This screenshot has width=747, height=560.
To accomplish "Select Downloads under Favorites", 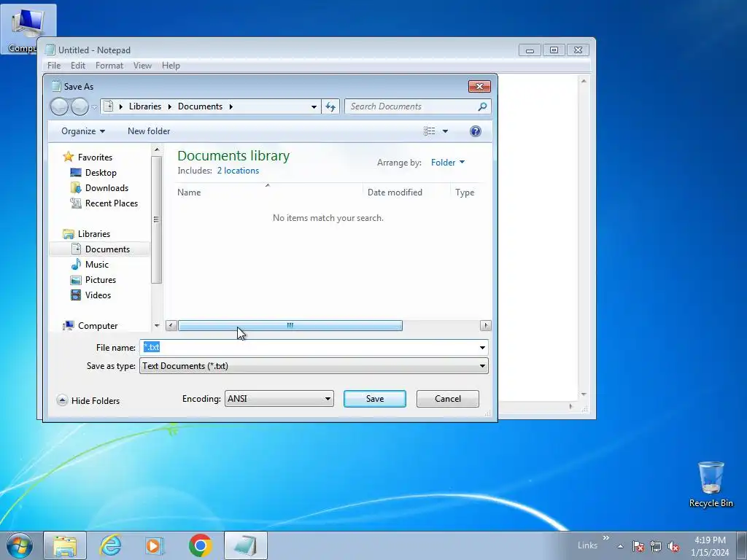I will coord(107,187).
